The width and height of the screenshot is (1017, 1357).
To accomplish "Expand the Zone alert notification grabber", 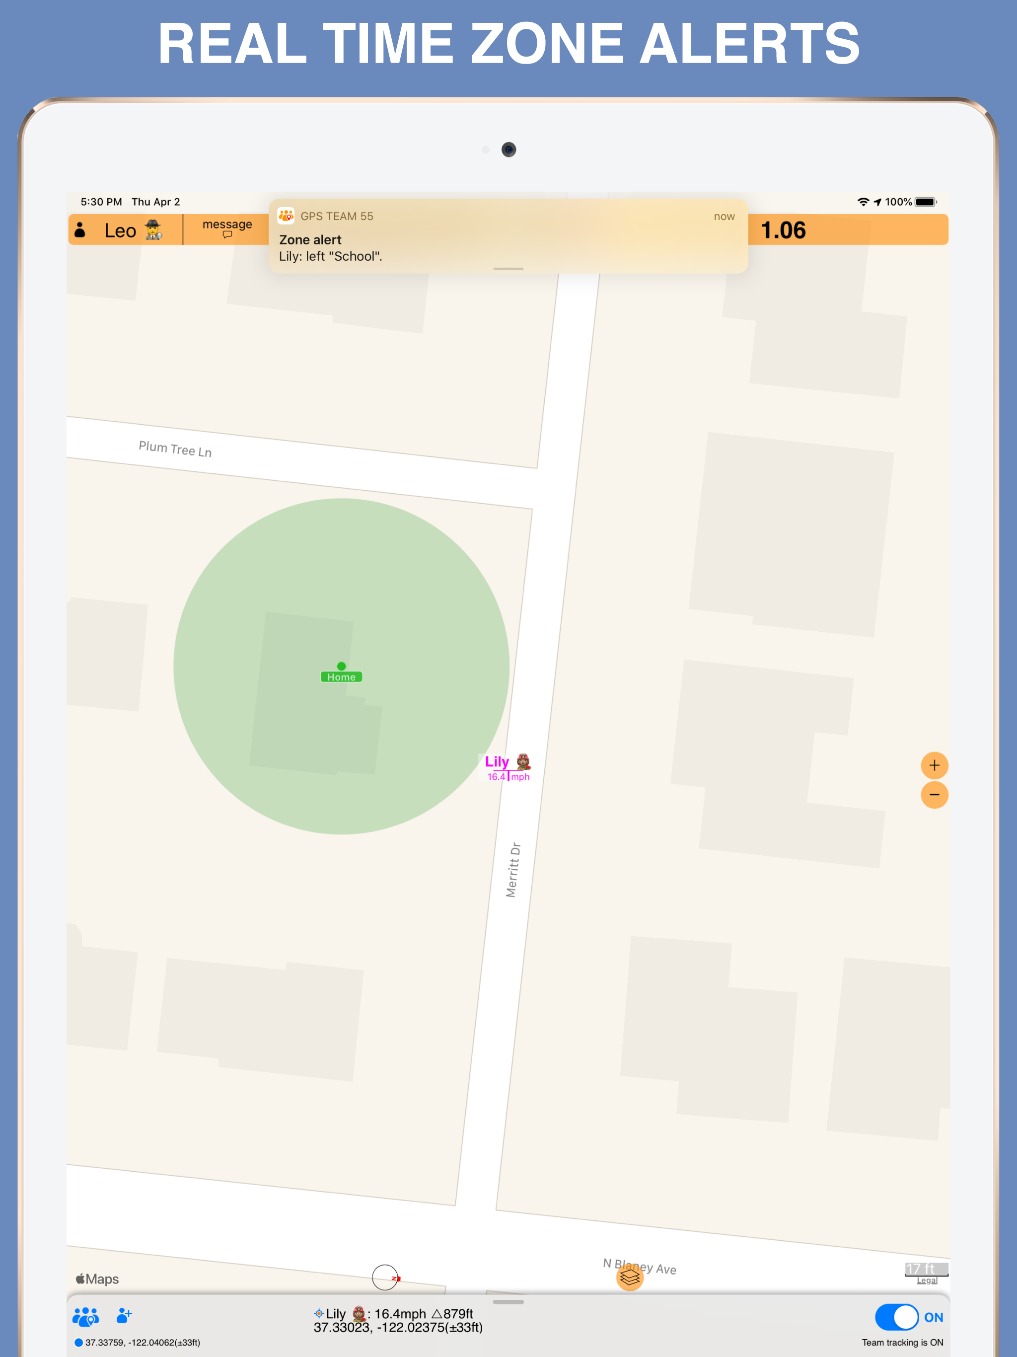I will pyautogui.click(x=508, y=269).
